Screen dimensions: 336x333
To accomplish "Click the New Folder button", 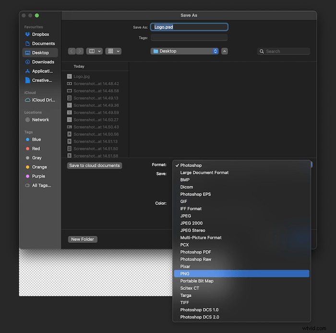I will pos(83,239).
